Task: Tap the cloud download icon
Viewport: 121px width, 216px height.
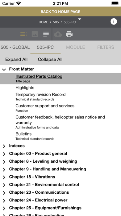Action: click(x=58, y=34)
